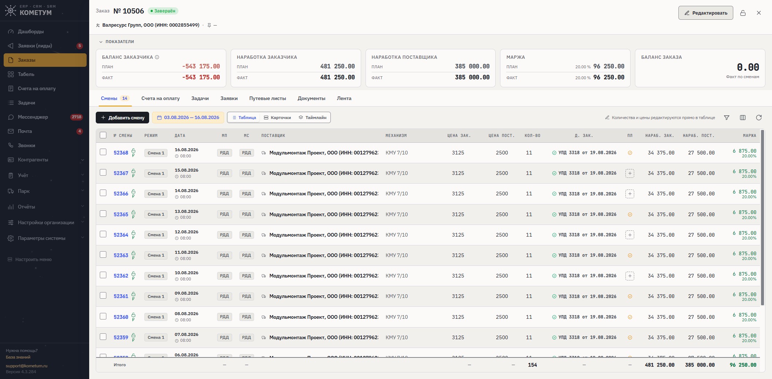The image size is (772, 379).
Task: Click the Добавить смену button
Action: [122, 118]
